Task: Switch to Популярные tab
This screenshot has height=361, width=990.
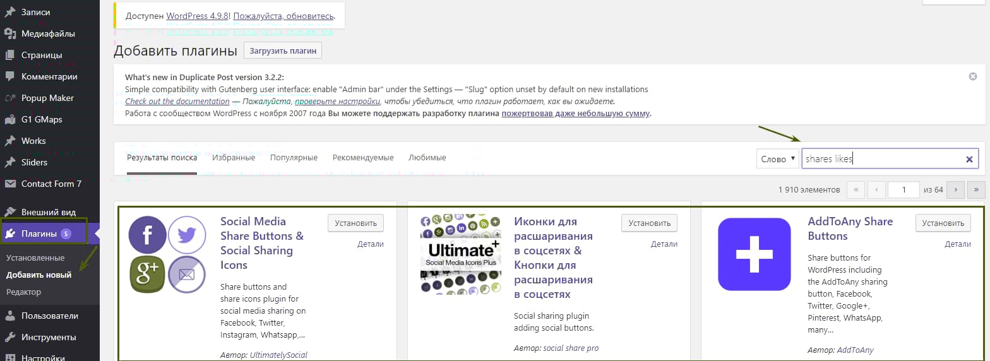Action: click(294, 158)
